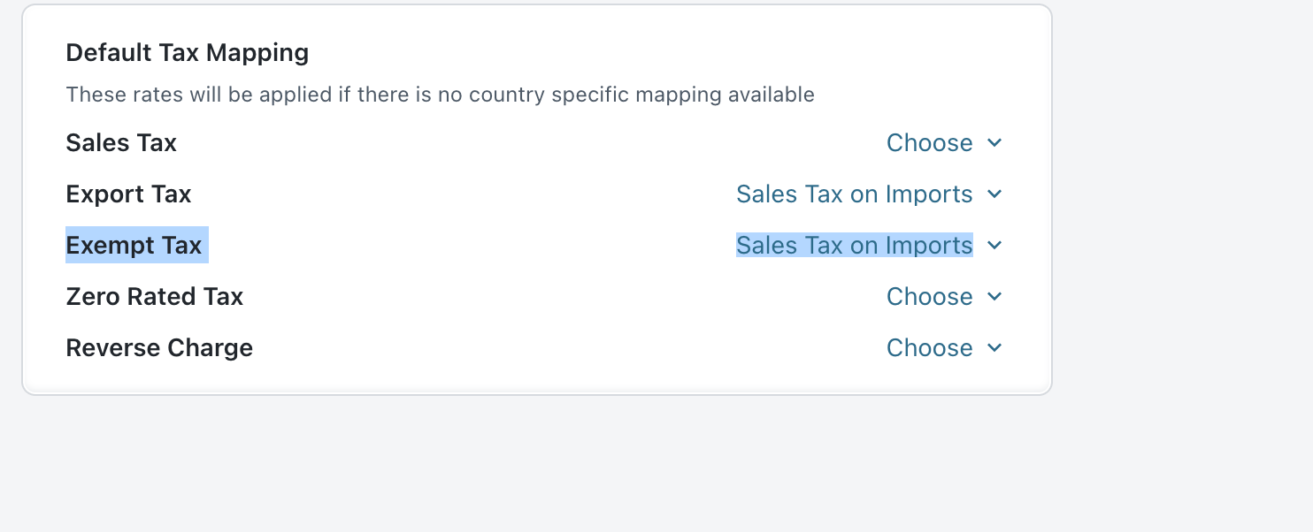The width and height of the screenshot is (1313, 532).
Task: Click the Export Tax row label
Action: (128, 194)
